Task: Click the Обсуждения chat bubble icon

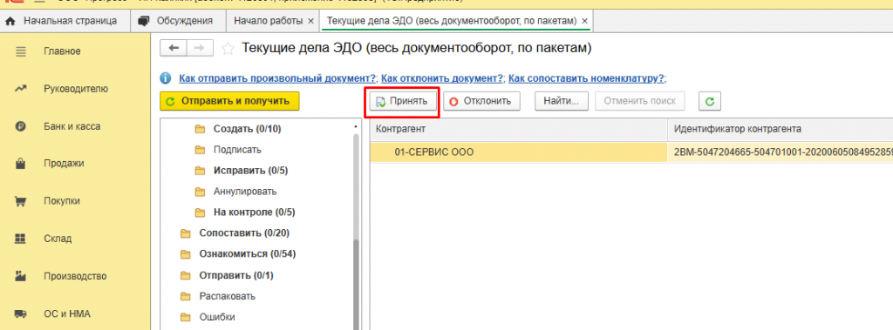Action: (144, 21)
